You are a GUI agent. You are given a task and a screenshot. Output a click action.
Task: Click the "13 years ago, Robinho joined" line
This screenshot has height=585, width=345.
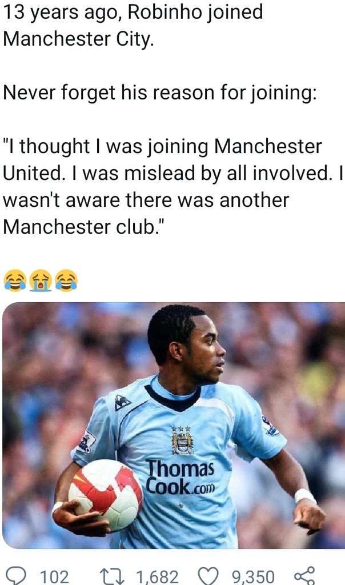click(133, 13)
